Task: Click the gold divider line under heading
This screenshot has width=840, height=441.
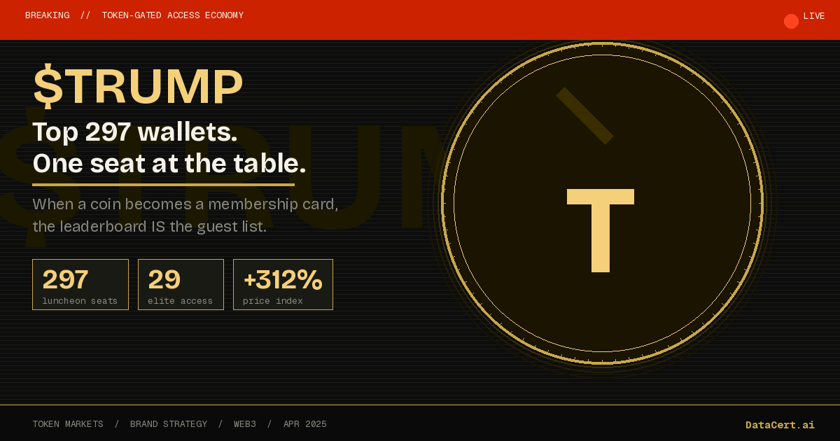Action: 163,185
